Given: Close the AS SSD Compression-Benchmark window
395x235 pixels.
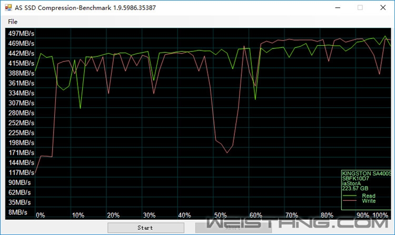Looking at the screenshot, I should click(383, 7).
